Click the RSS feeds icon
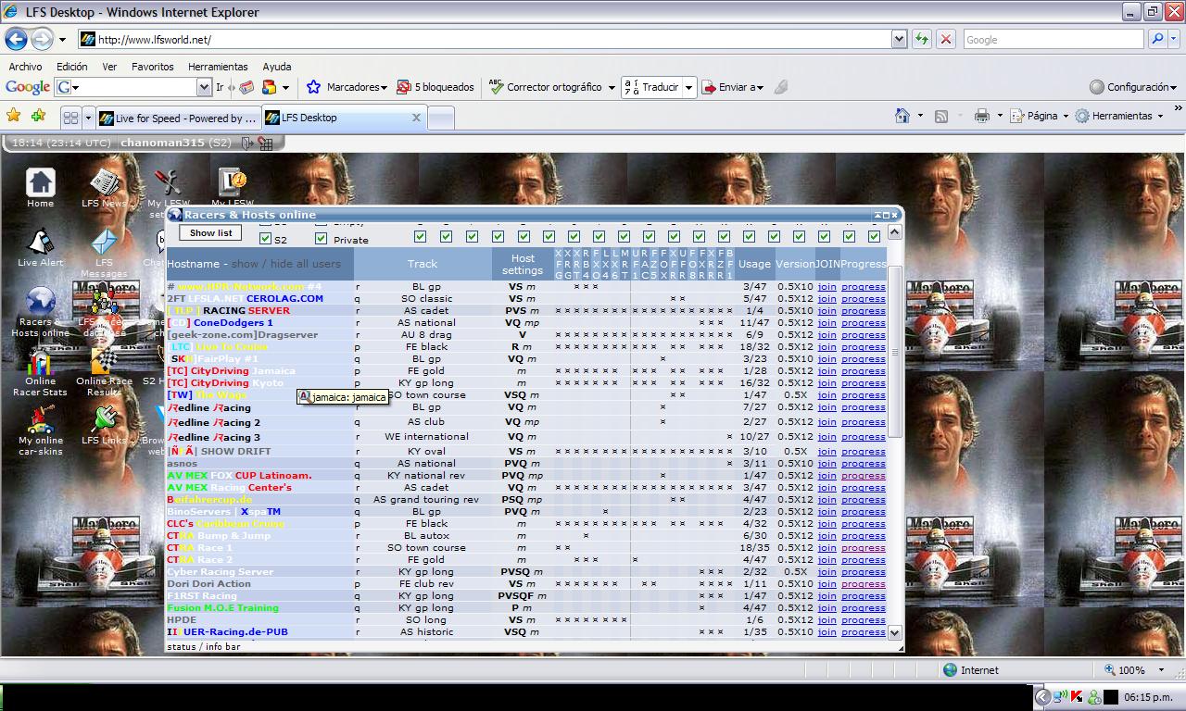The image size is (1186, 711). click(x=941, y=116)
